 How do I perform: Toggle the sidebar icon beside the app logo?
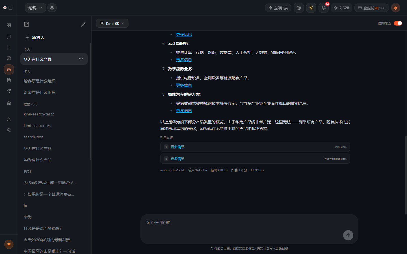(10, 8)
